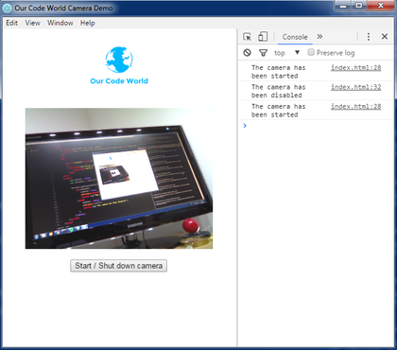
Task: Open index.html:28 link of first log entry
Action: pyautogui.click(x=355, y=67)
